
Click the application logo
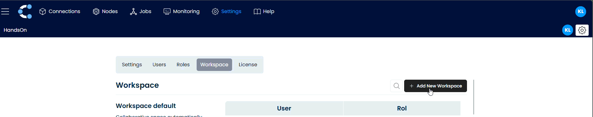pyautogui.click(x=25, y=12)
